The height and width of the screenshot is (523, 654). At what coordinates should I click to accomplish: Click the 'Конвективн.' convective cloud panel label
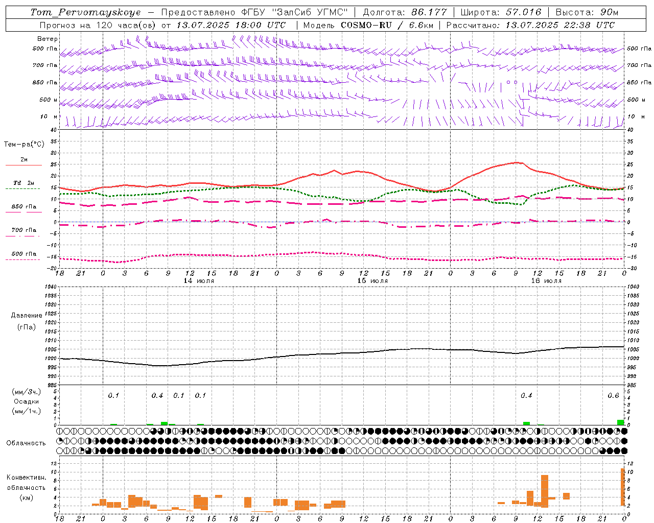[x=26, y=478]
